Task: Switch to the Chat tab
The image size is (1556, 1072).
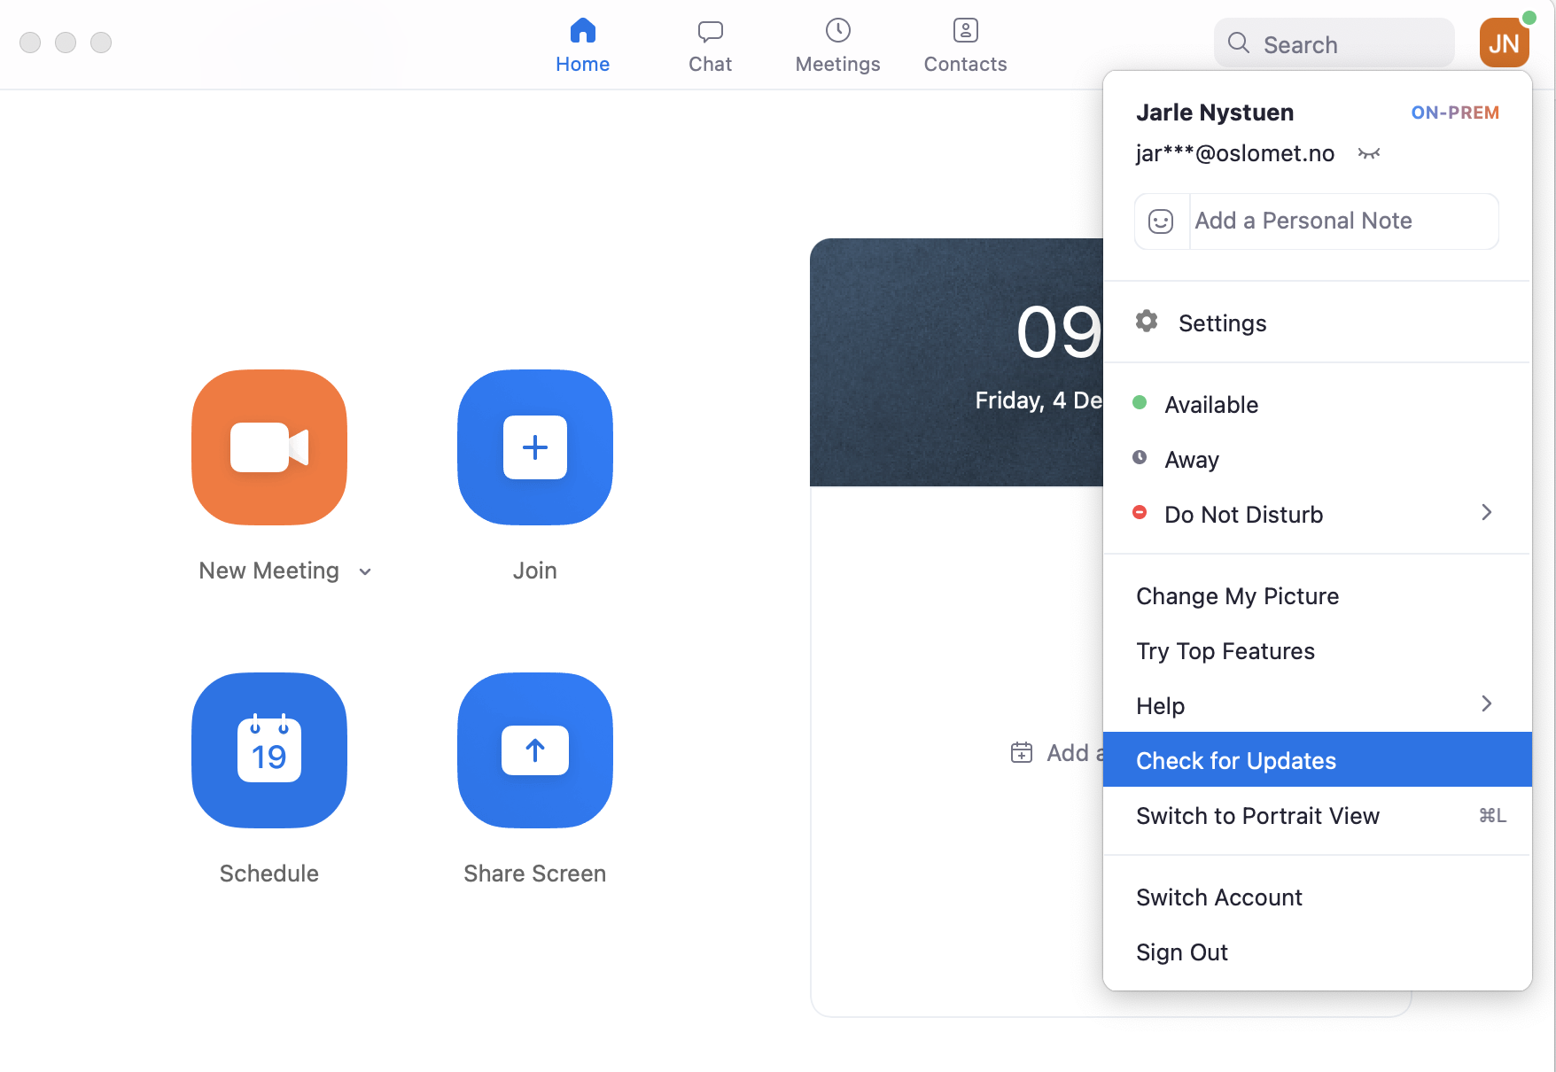Action: pyautogui.click(x=711, y=45)
